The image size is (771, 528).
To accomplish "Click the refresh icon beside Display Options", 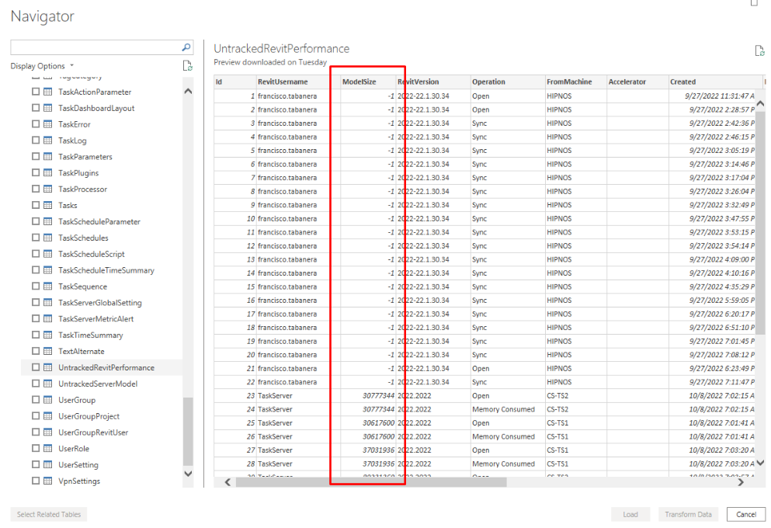I will coord(187,66).
